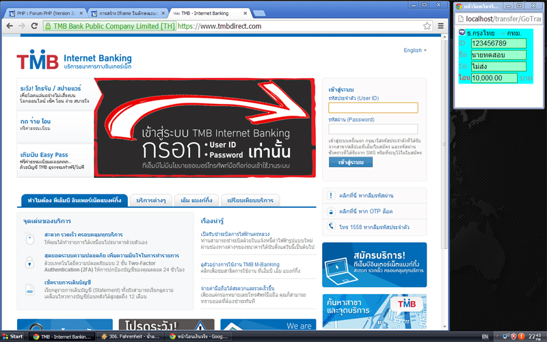Viewport: 547px width, 342px height.
Task: Click the blue เข้าสู่ระบบ login button
Action: (351, 162)
